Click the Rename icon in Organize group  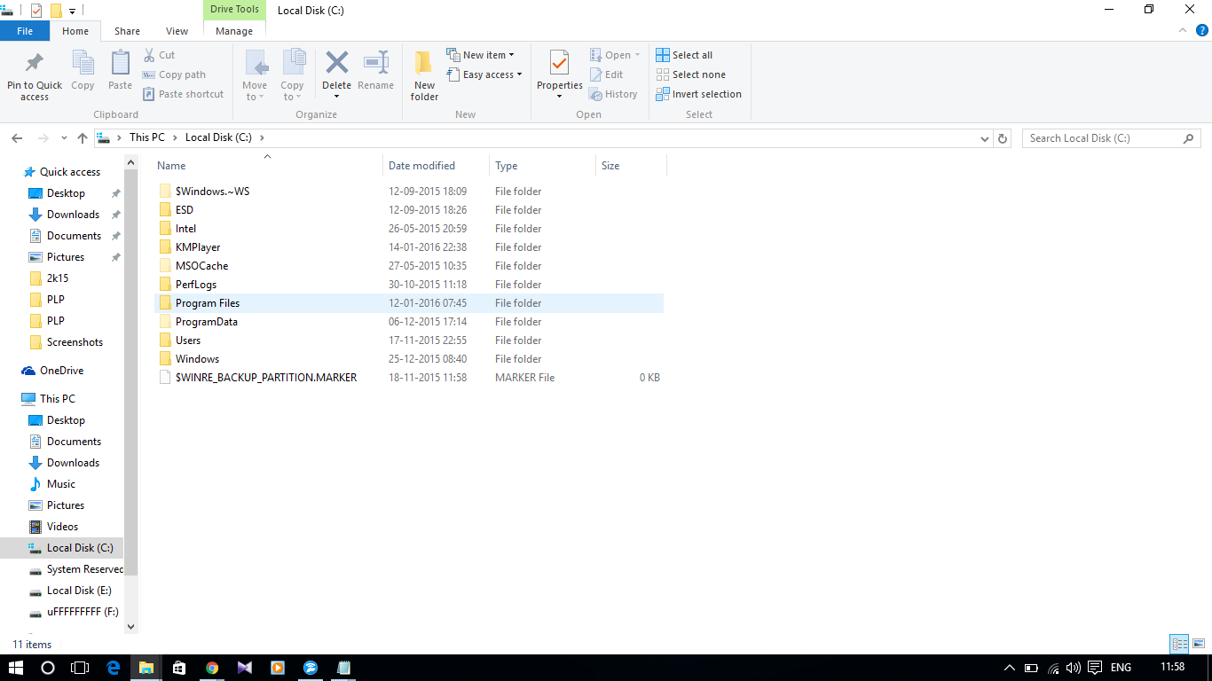tap(376, 63)
